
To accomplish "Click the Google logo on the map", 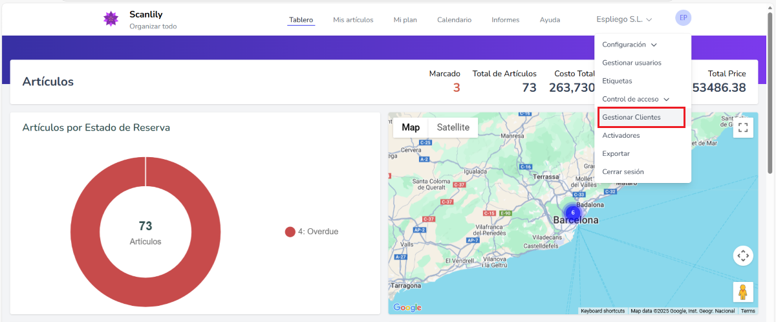I will (x=407, y=308).
